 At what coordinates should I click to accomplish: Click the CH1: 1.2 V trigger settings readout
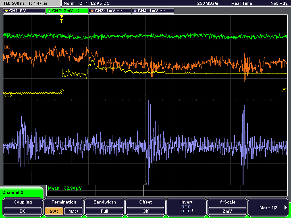[x=94, y=3]
